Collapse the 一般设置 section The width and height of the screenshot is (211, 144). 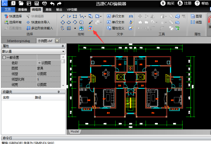click(4, 57)
